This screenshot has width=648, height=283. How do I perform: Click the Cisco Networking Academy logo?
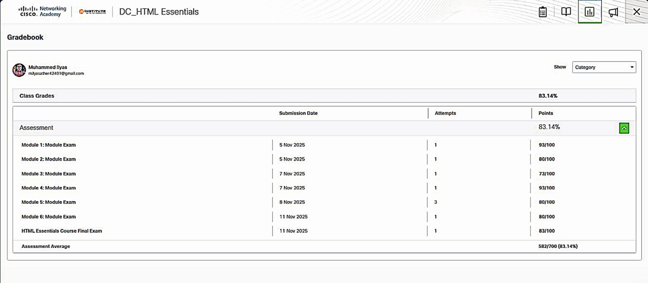[x=43, y=12]
